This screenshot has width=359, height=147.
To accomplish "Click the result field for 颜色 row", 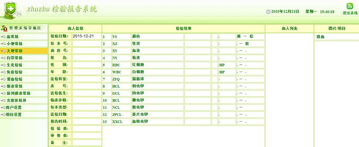I will 197,37.
